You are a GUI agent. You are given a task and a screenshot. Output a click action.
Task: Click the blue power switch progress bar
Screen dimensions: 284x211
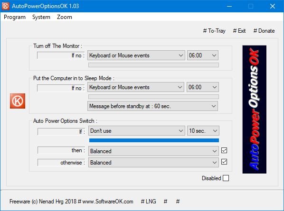pos(154,140)
